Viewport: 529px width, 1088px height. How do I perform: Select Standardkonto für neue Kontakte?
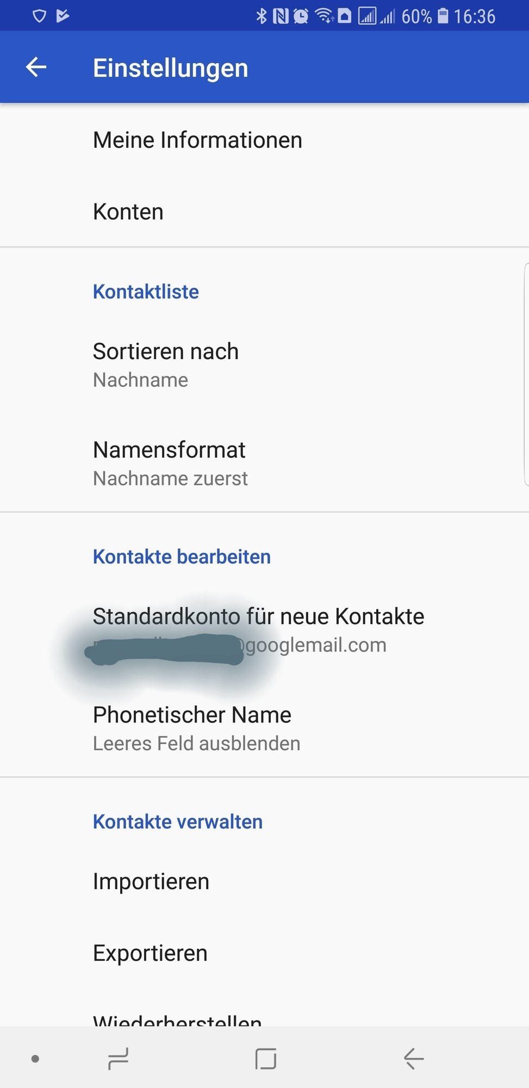point(258,629)
